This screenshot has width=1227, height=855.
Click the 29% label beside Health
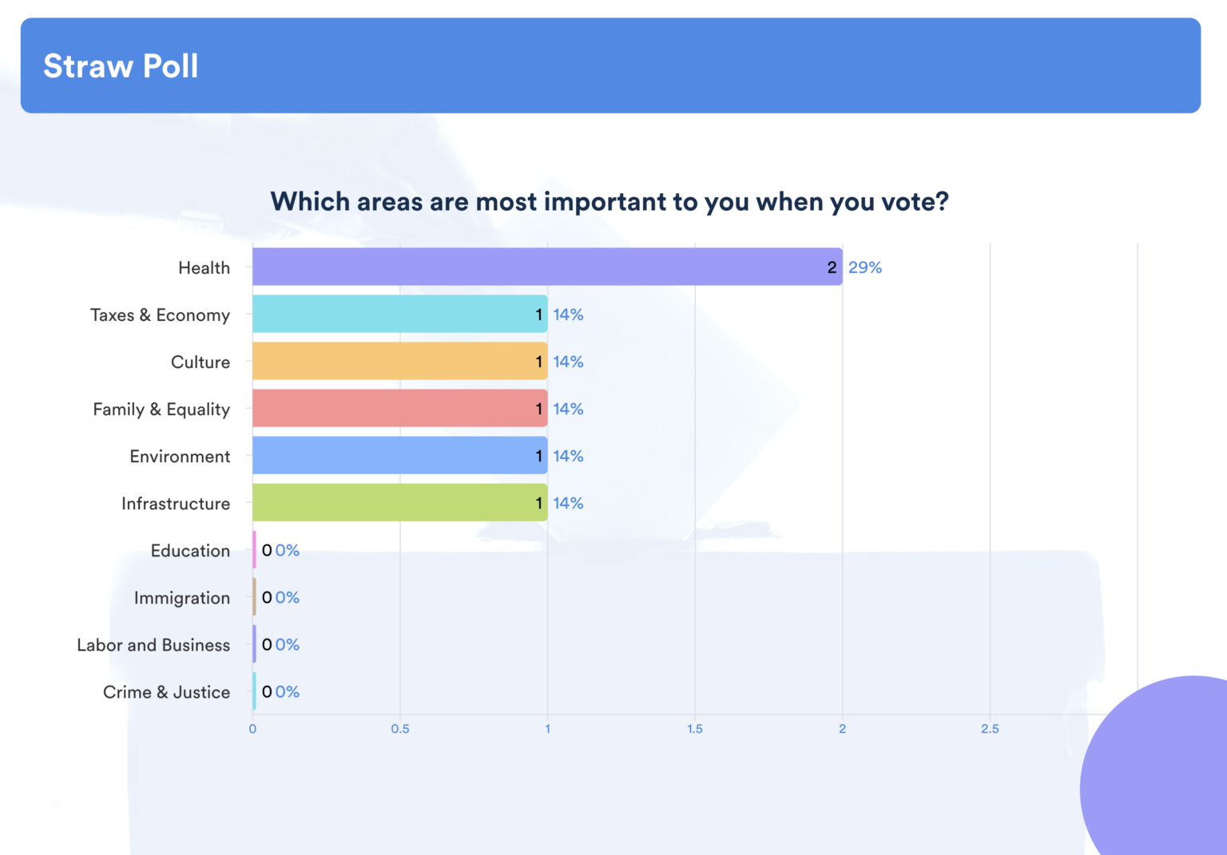click(865, 267)
